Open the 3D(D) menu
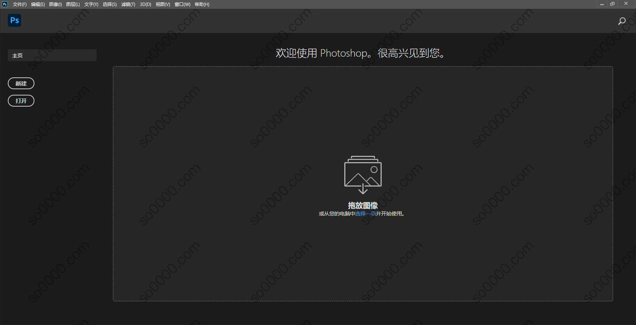Viewport: 636px width, 325px height. [145, 4]
